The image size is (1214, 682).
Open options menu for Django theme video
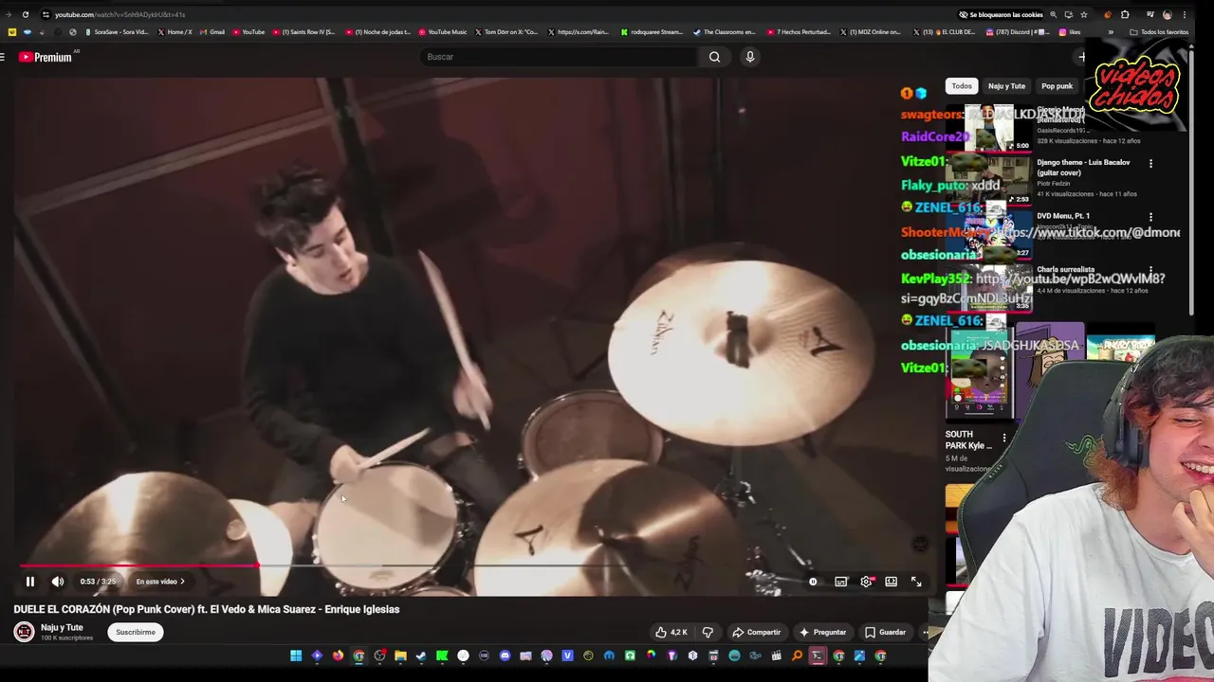[x=1150, y=164]
